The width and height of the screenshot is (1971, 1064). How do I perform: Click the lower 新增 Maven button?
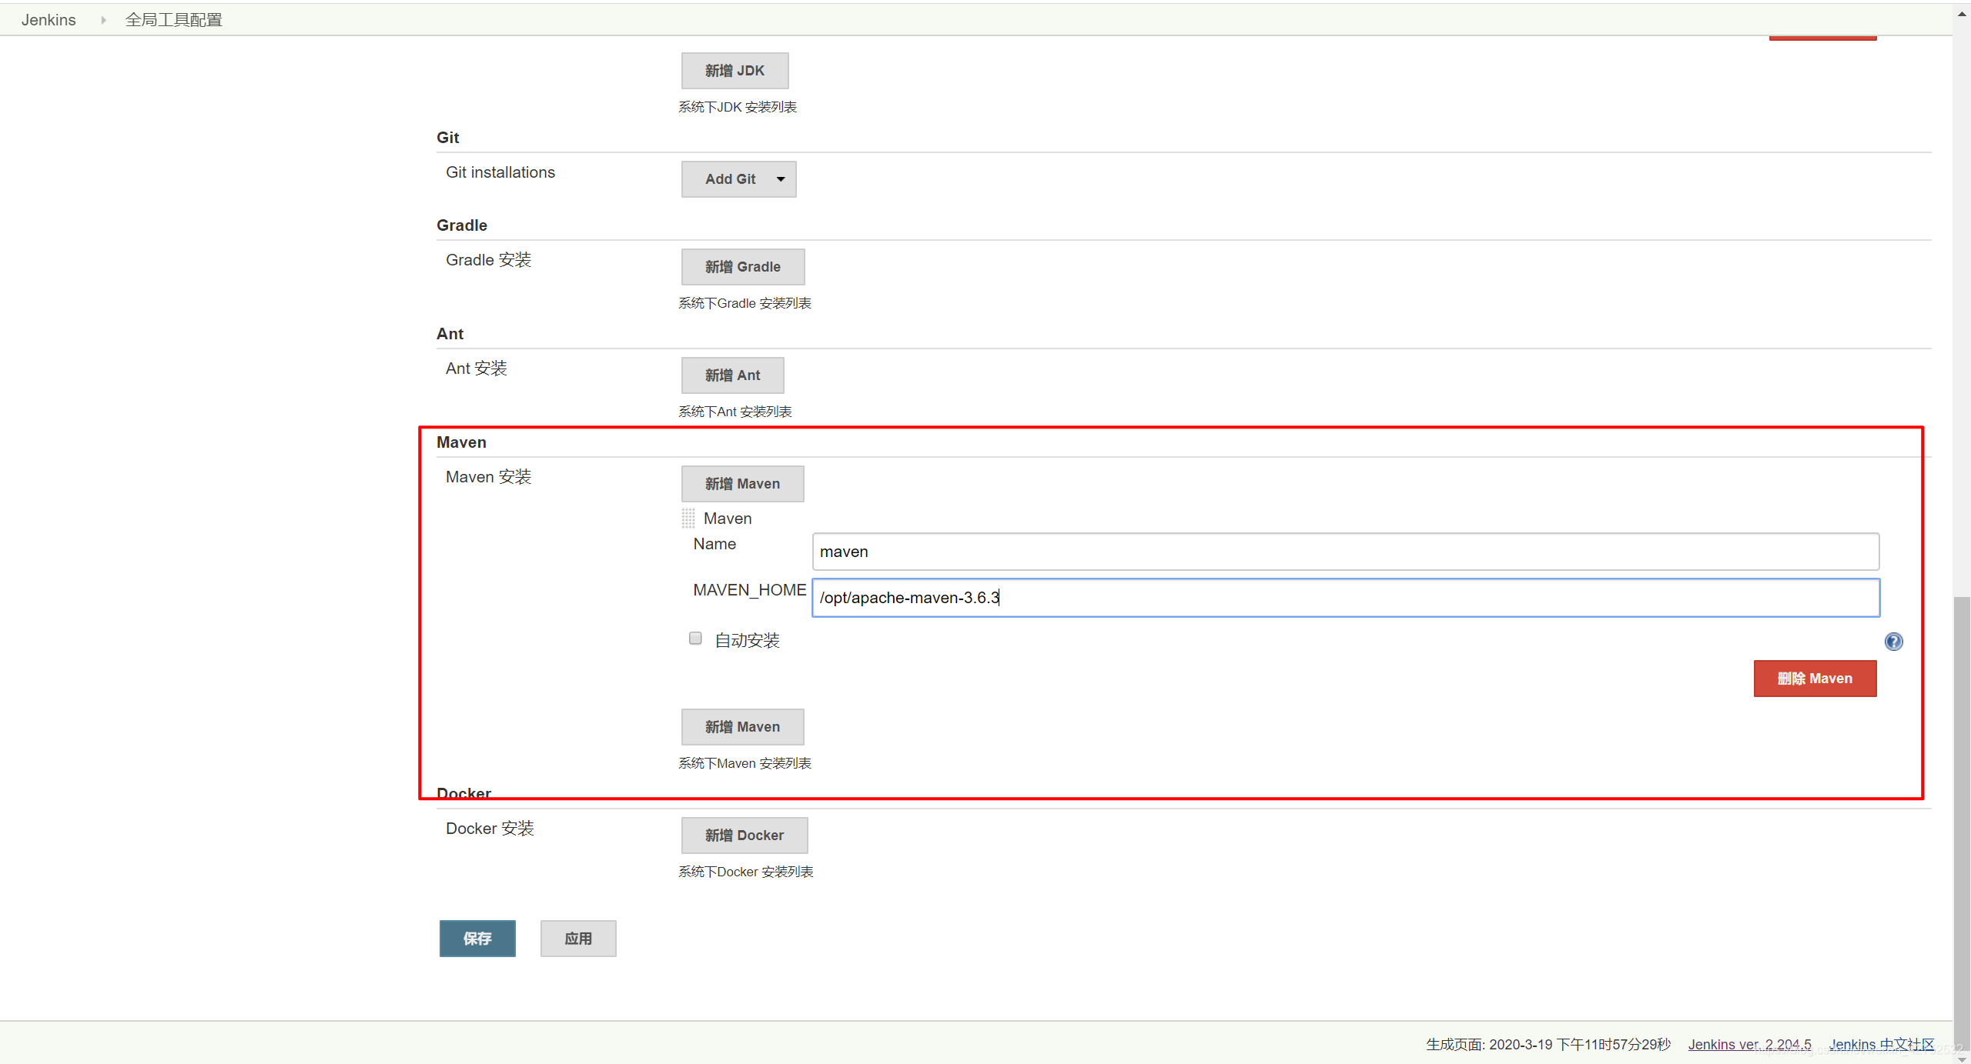(742, 727)
